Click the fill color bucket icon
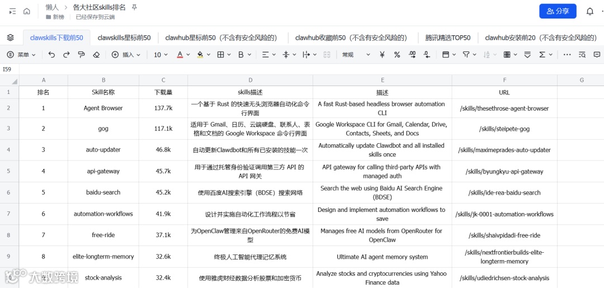Viewport: 604px width, 288px height. [x=200, y=55]
